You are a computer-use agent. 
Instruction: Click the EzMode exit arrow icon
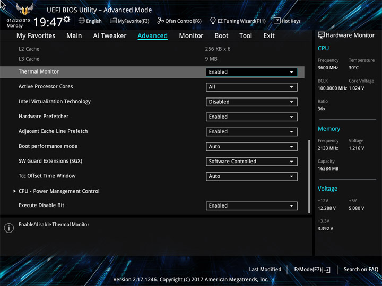pyautogui.click(x=327, y=270)
